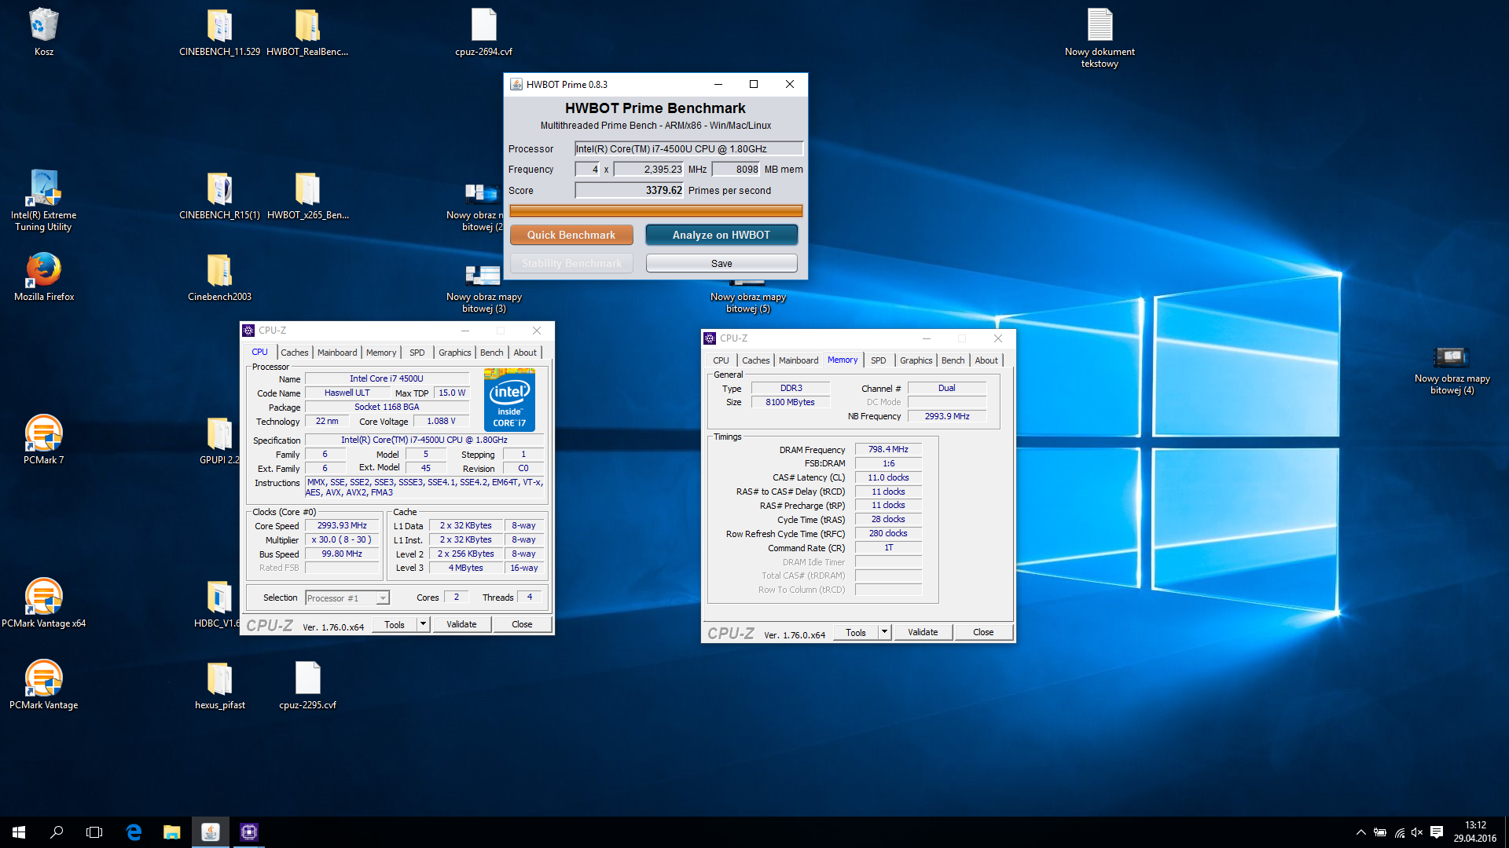Click the orange benchmark progress bar

pyautogui.click(x=656, y=210)
